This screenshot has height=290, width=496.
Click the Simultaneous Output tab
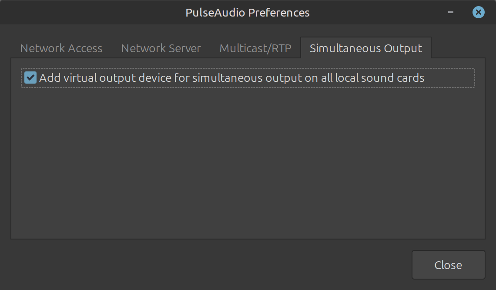coord(366,48)
